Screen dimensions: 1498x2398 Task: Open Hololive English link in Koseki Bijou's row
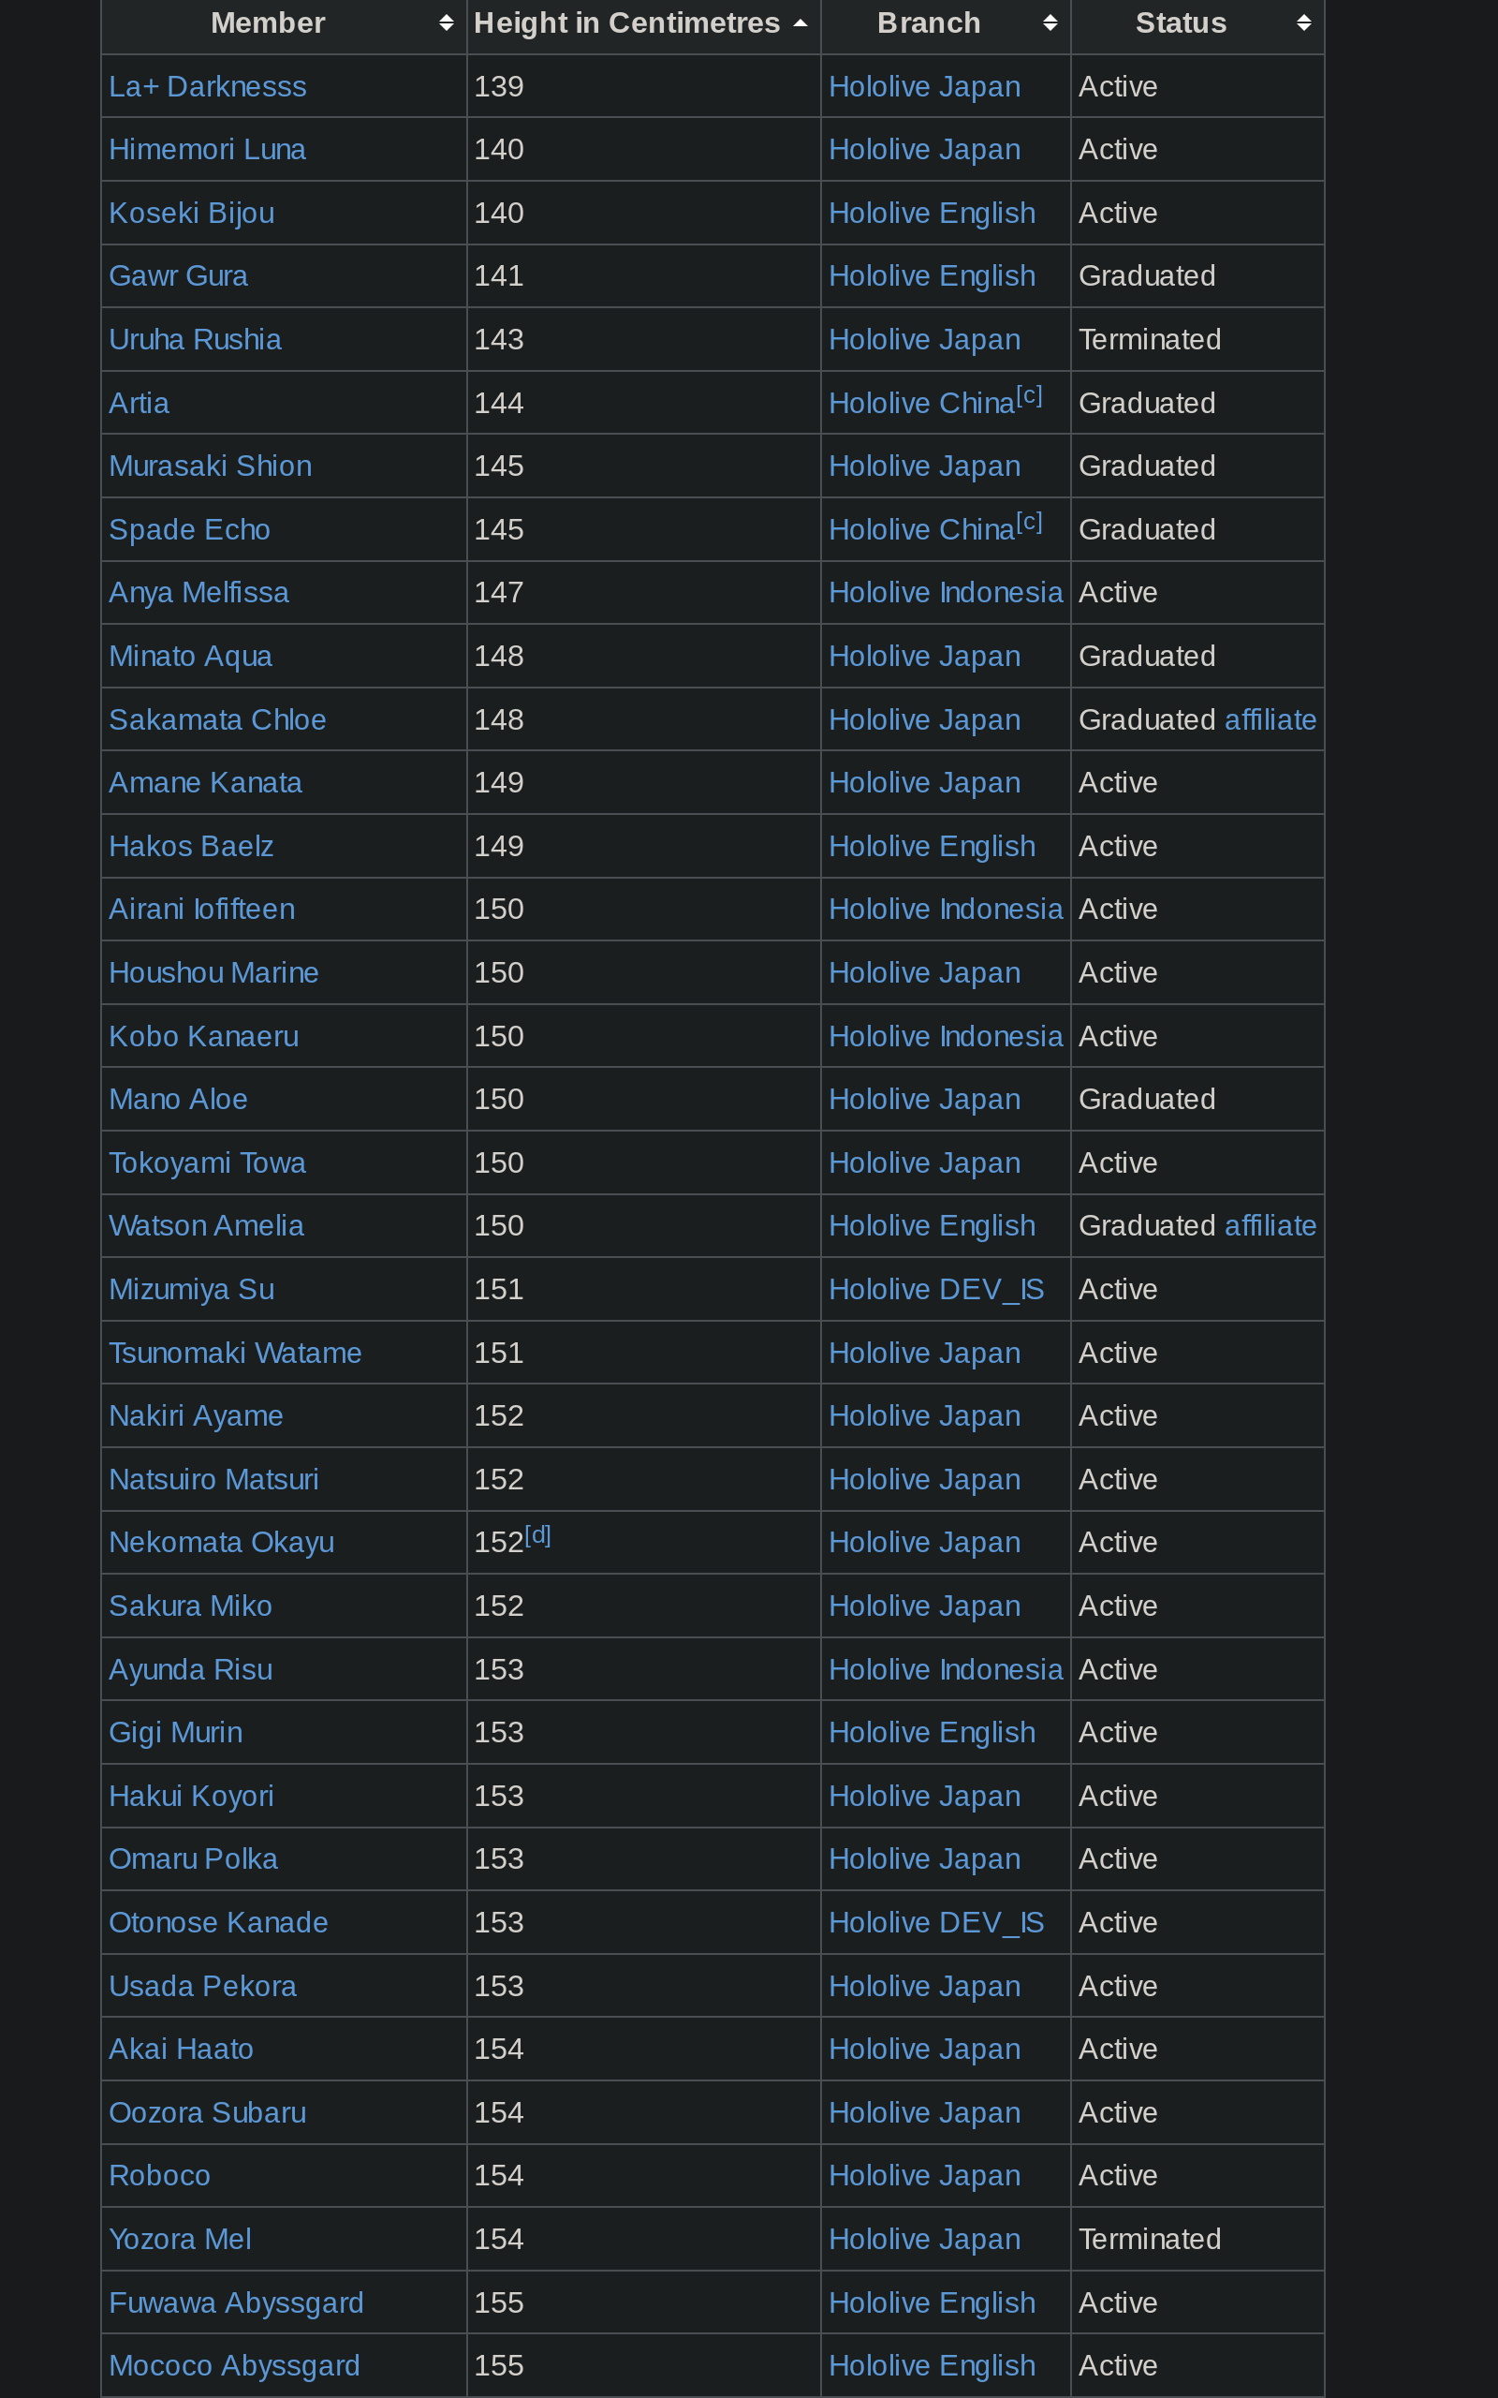pyautogui.click(x=932, y=213)
